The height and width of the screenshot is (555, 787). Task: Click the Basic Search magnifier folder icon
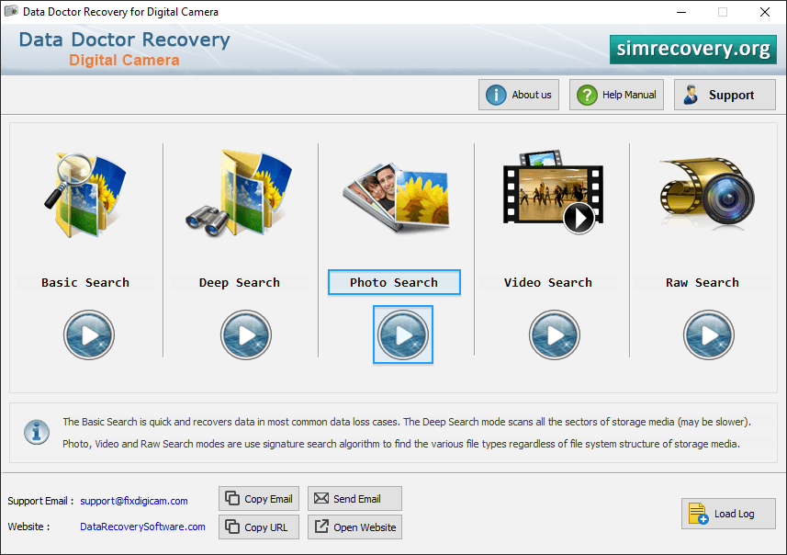(x=85, y=195)
